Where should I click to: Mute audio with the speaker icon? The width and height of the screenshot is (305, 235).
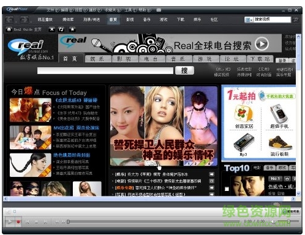(x=274, y=222)
